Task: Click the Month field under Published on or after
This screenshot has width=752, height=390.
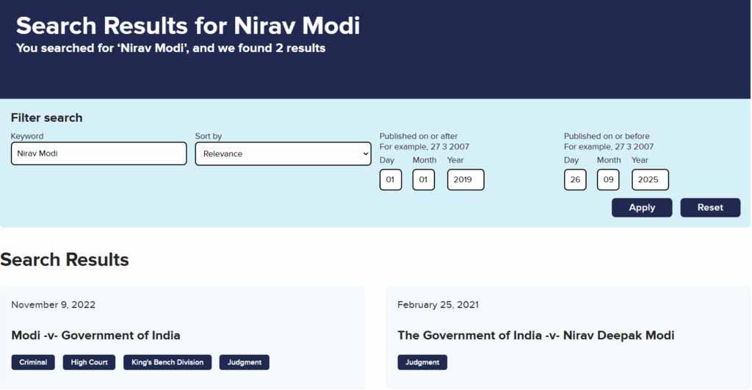Action: [423, 180]
